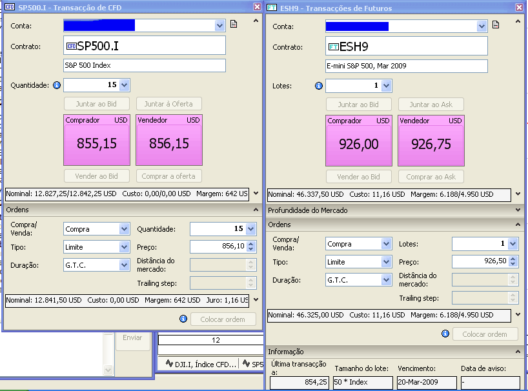The width and height of the screenshot is (528, 391).
Task: Click the Comprar a oferta button
Action: [168, 176]
